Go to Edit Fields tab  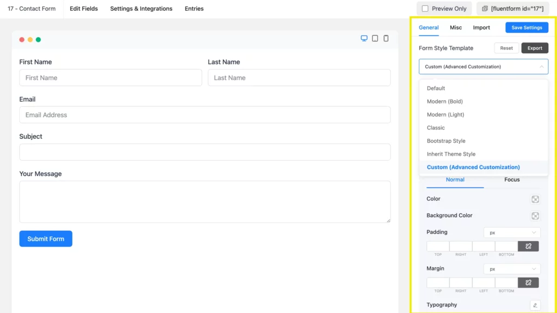click(83, 9)
